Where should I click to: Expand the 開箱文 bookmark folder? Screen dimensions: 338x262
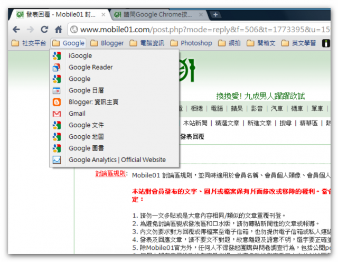(261, 43)
